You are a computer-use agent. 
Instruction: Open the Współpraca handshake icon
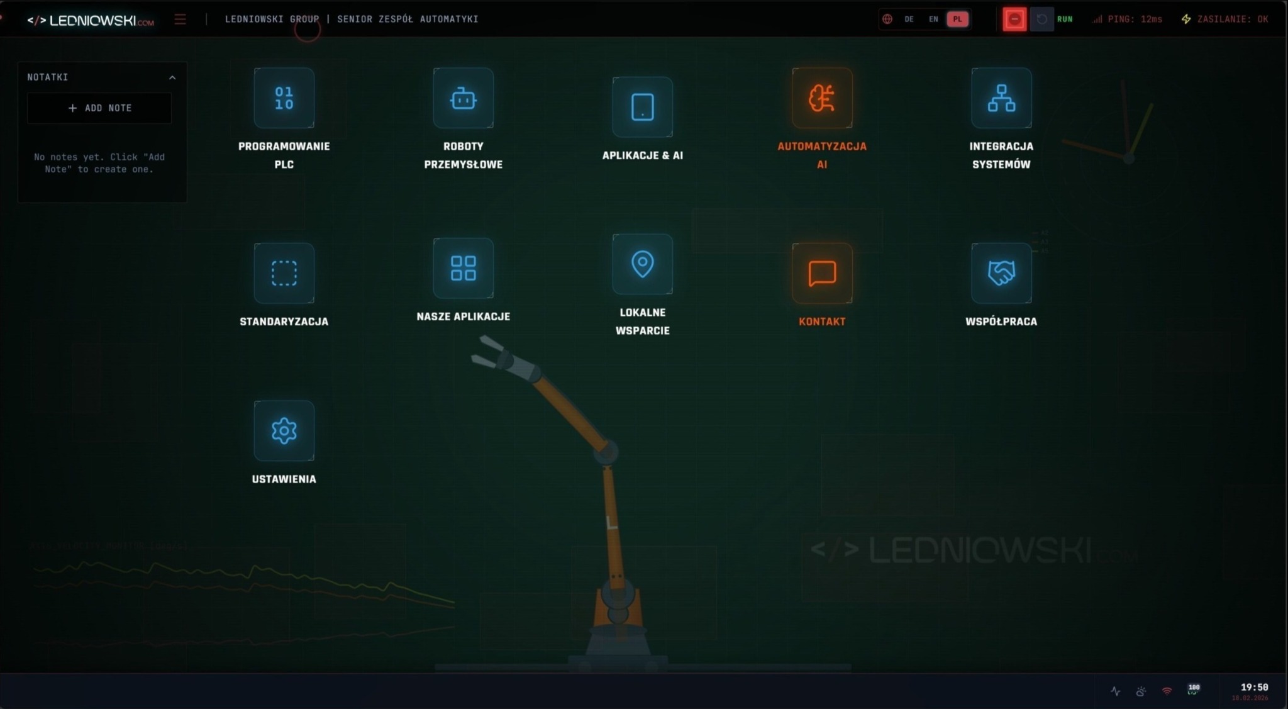coord(1001,273)
